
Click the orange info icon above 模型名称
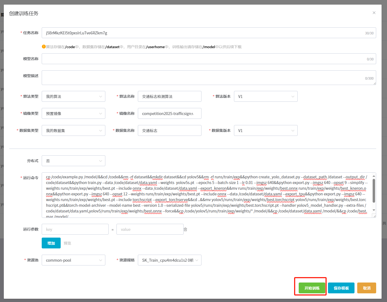click(44, 47)
